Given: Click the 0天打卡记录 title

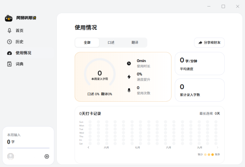Looking at the screenshot, I should pyautogui.click(x=90, y=114).
